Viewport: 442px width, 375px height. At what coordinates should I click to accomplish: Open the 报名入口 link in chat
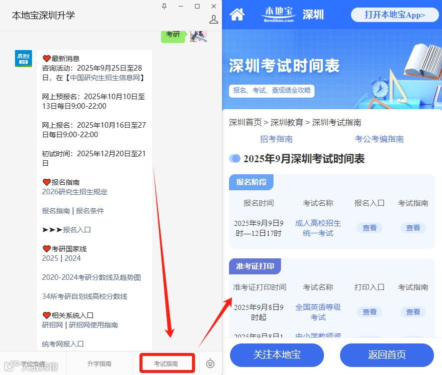[76, 230]
